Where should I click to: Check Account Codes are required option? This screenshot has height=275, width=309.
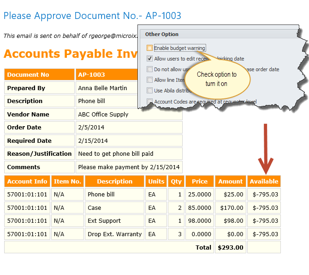149,101
